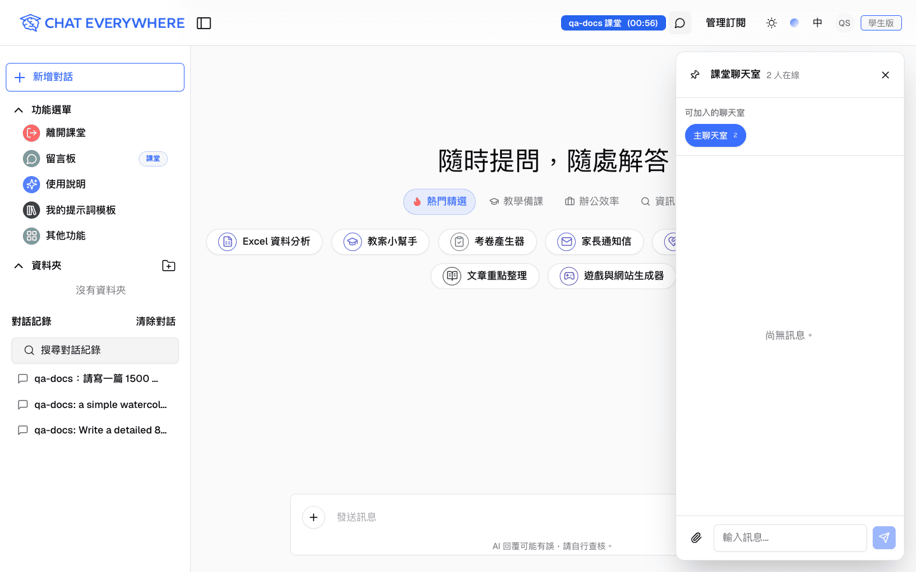Image resolution: width=916 pixels, height=572 pixels.
Task: Click the send paper plane button
Action: click(x=884, y=538)
